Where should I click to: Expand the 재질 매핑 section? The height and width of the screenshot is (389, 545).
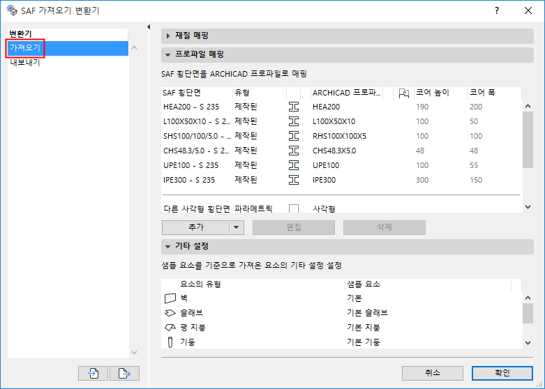(x=168, y=36)
